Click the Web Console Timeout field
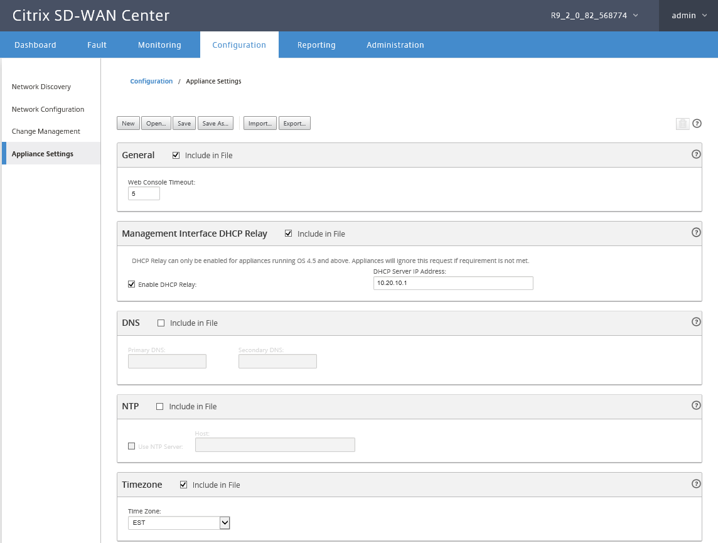The width and height of the screenshot is (718, 543). click(144, 194)
